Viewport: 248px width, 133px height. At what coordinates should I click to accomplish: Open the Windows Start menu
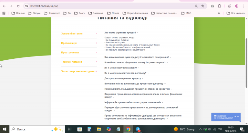tap(5, 129)
